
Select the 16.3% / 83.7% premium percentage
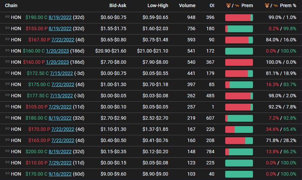coord(281,85)
